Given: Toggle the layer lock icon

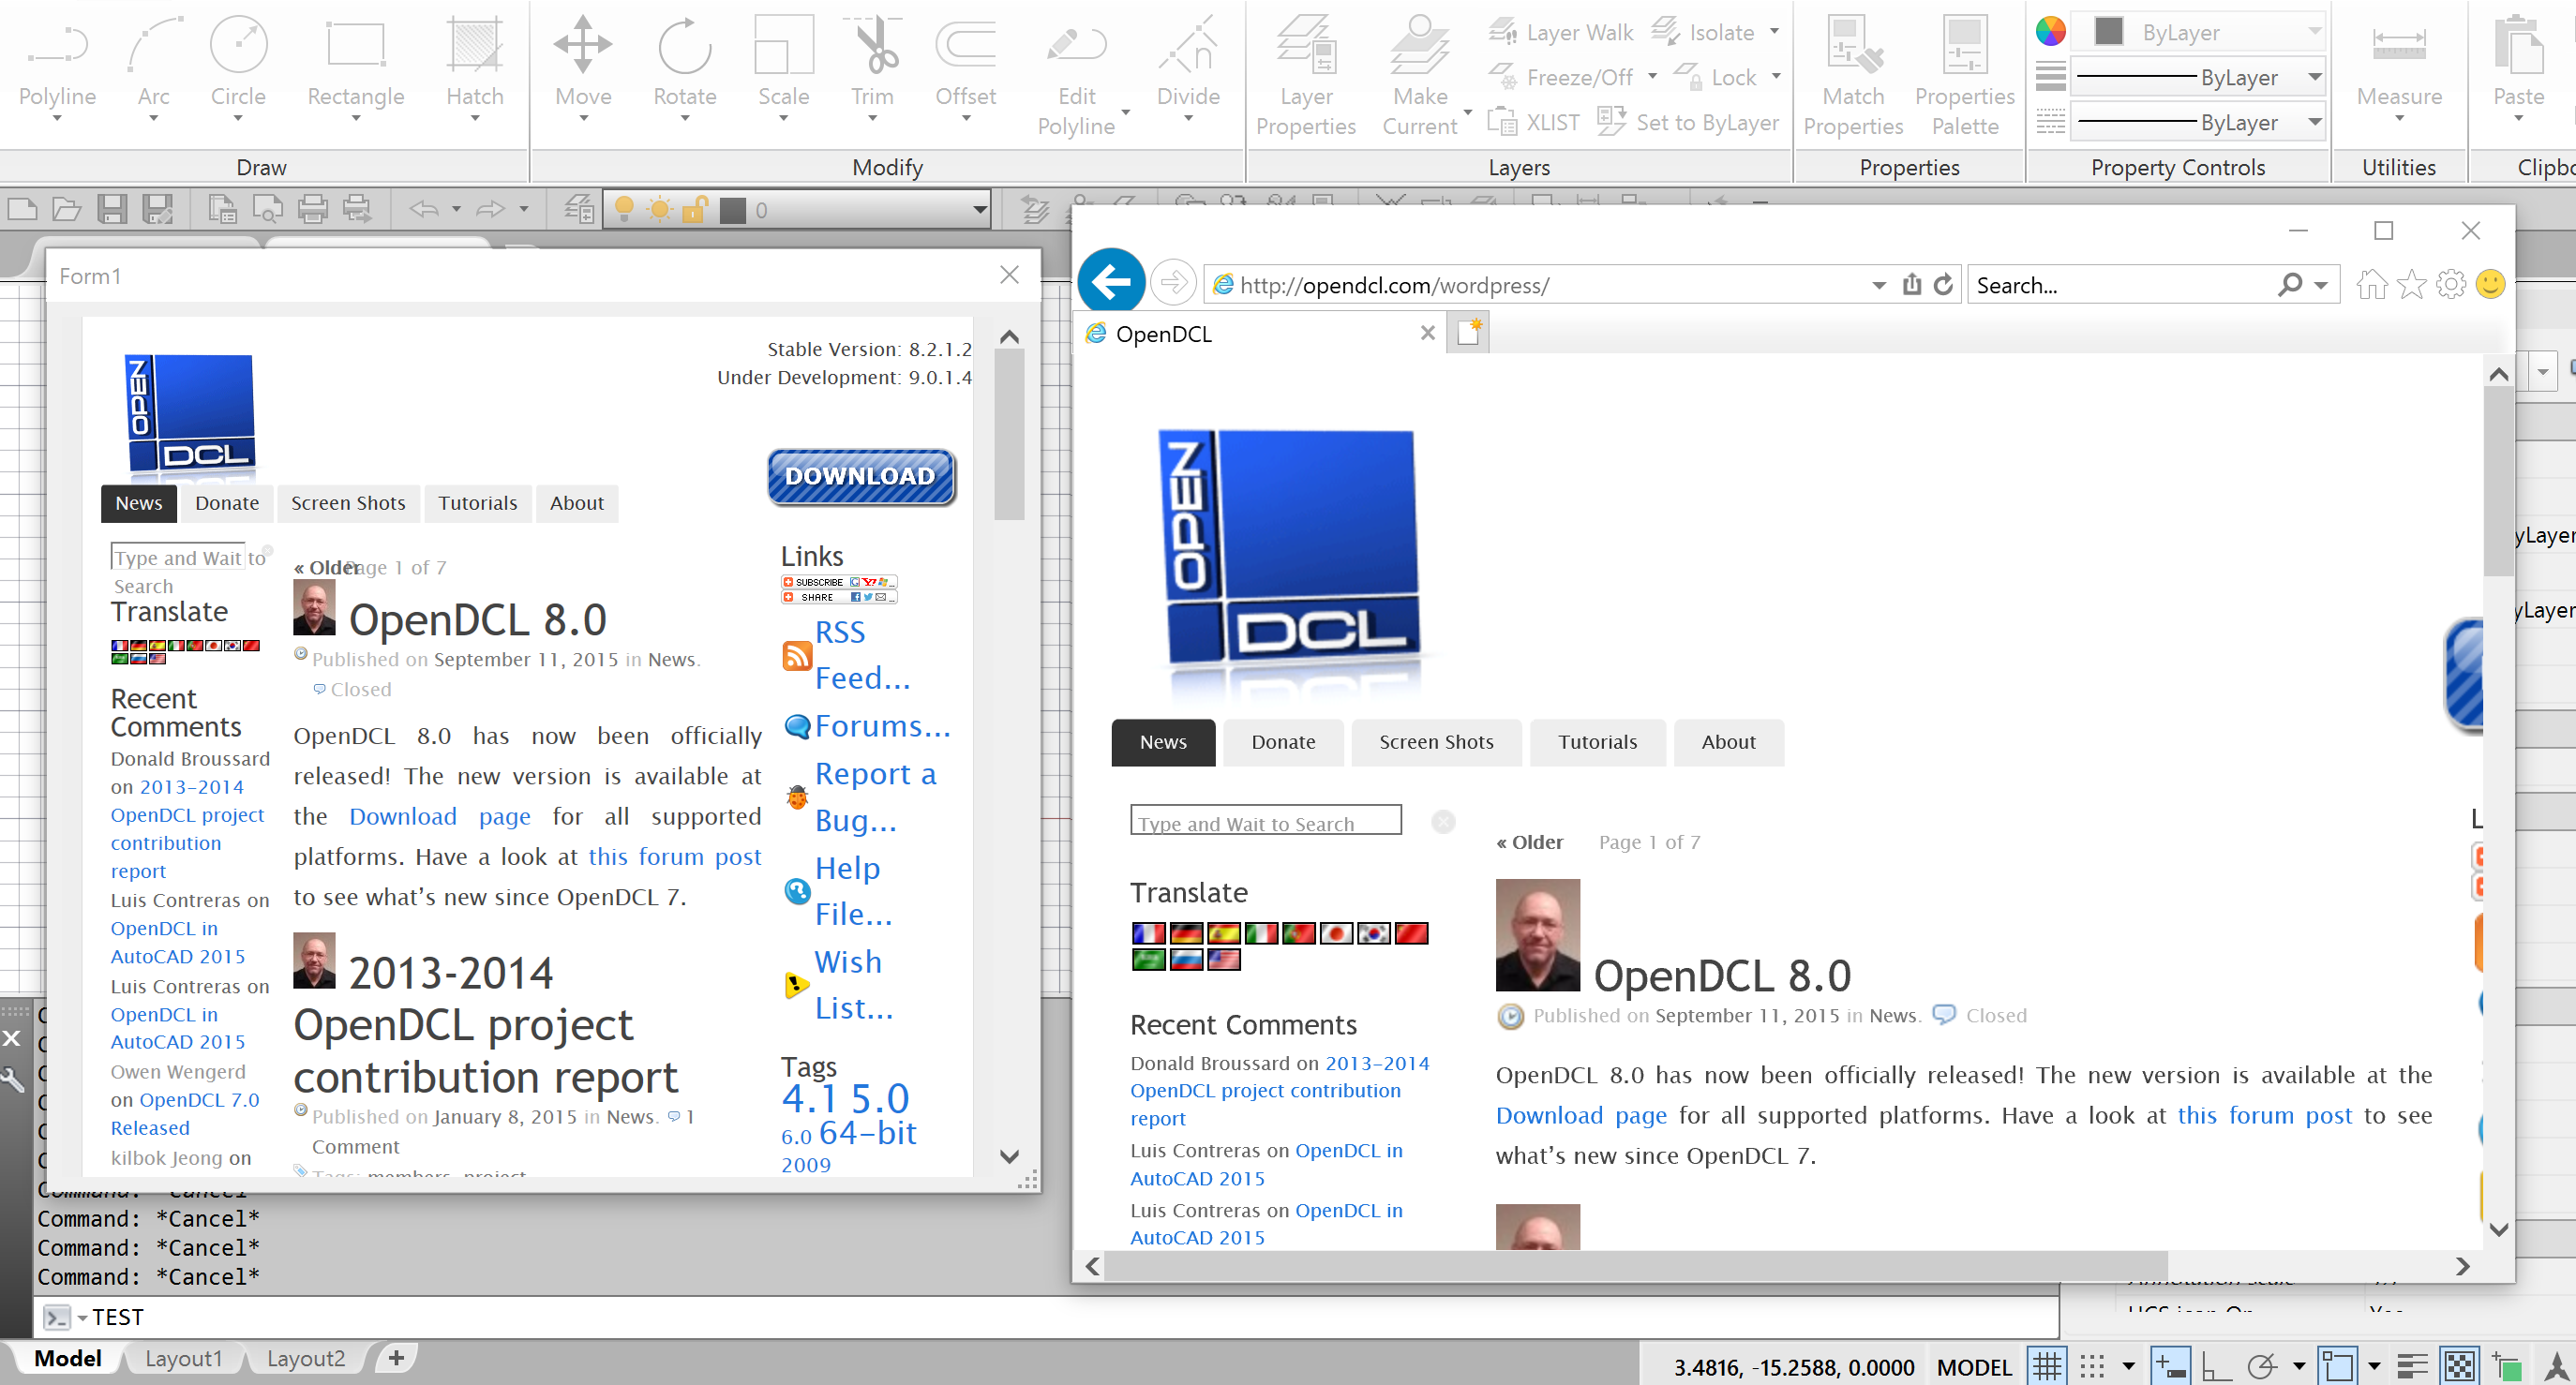Looking at the screenshot, I should [694, 210].
